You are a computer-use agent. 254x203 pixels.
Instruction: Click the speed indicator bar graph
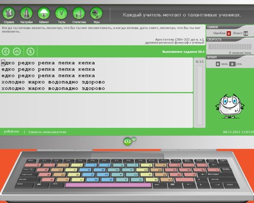tap(230, 47)
